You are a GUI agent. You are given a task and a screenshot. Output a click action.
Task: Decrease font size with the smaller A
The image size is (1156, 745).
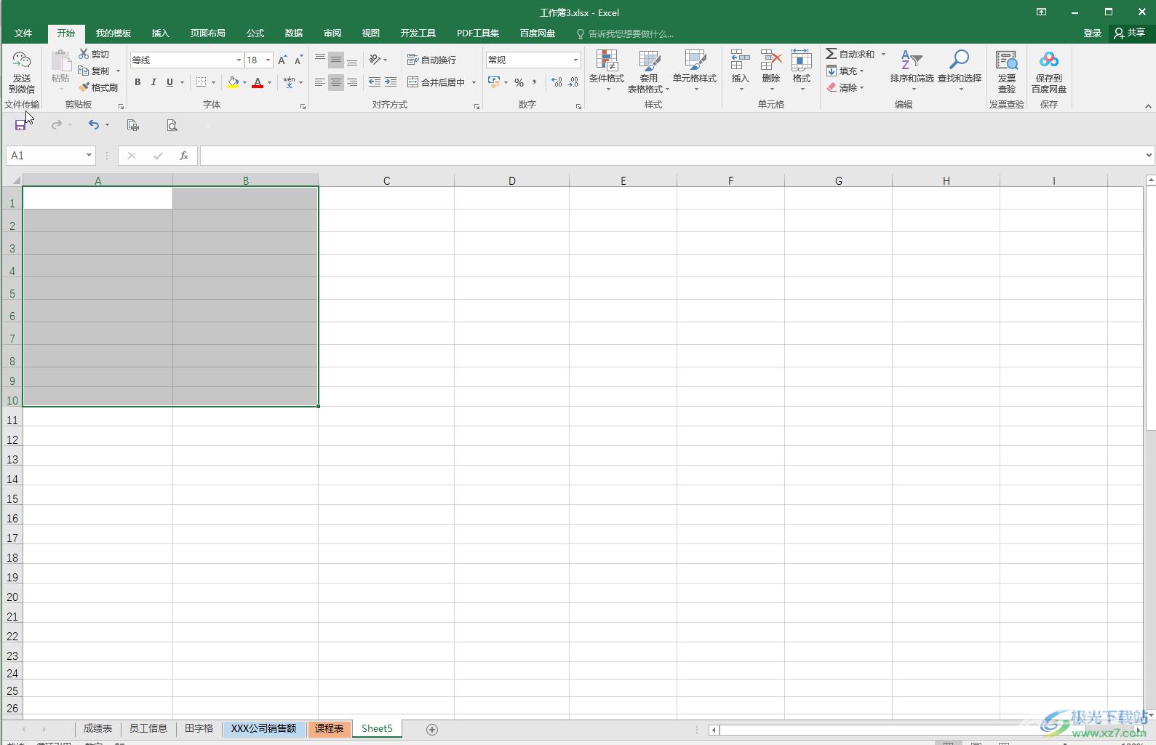coord(298,60)
